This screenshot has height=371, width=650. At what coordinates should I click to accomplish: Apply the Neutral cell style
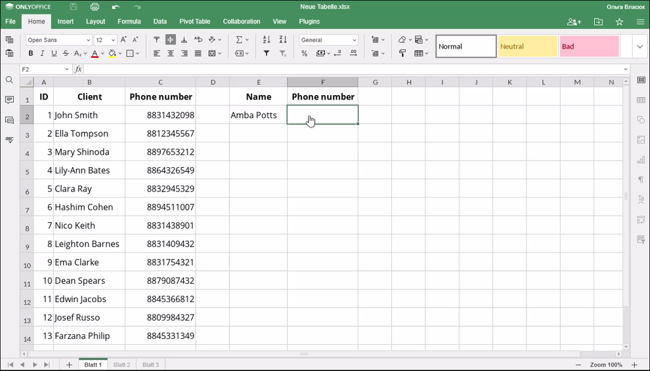527,47
